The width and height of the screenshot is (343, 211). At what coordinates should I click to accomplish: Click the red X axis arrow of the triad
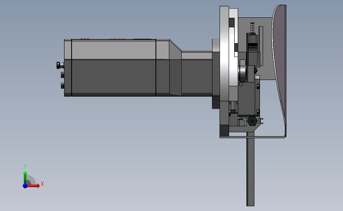click(33, 186)
